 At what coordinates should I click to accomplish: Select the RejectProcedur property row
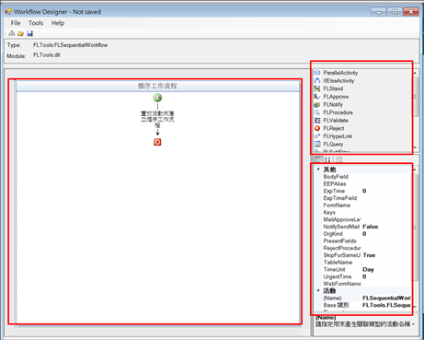coord(366,248)
